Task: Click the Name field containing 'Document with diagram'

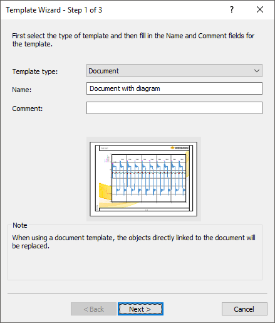Action: tap(174, 88)
